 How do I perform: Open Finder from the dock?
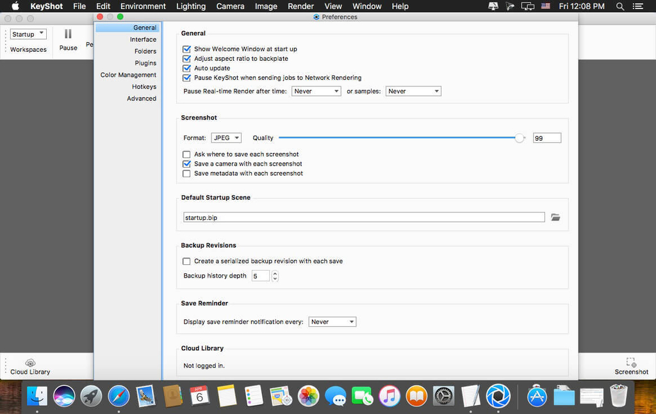pos(37,395)
